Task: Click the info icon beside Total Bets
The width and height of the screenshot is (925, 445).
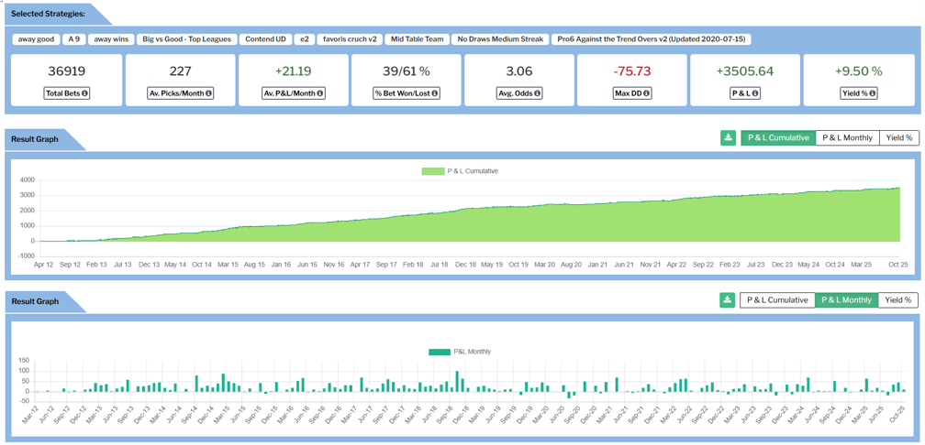Action: tap(85, 93)
